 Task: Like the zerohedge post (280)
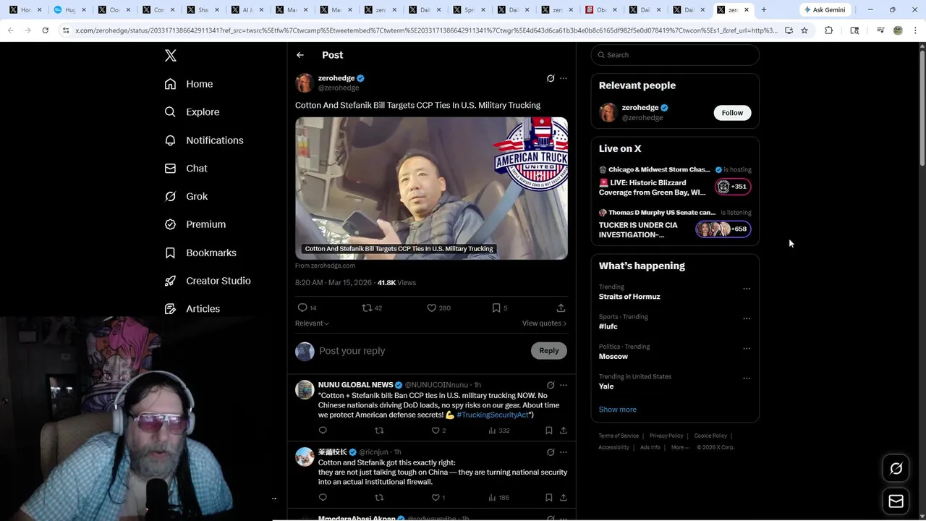click(432, 308)
